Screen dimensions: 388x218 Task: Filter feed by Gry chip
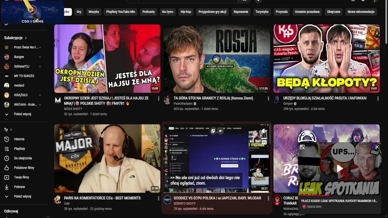79,12
